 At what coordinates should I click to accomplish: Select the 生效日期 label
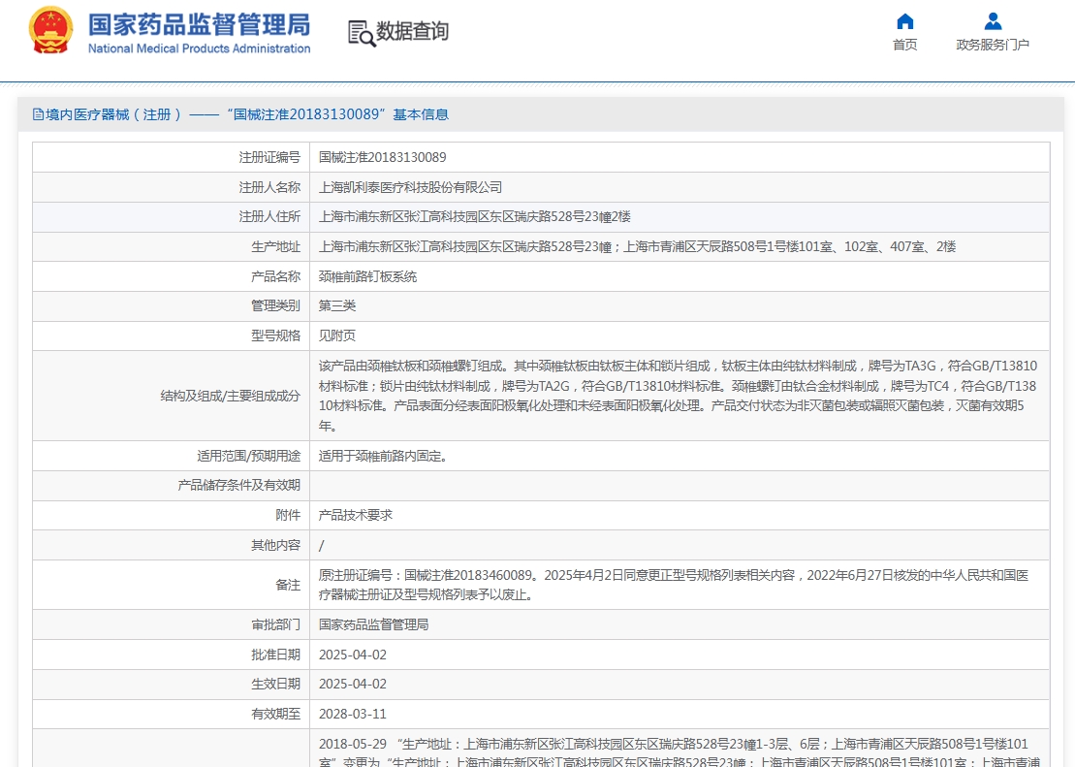[x=275, y=684]
